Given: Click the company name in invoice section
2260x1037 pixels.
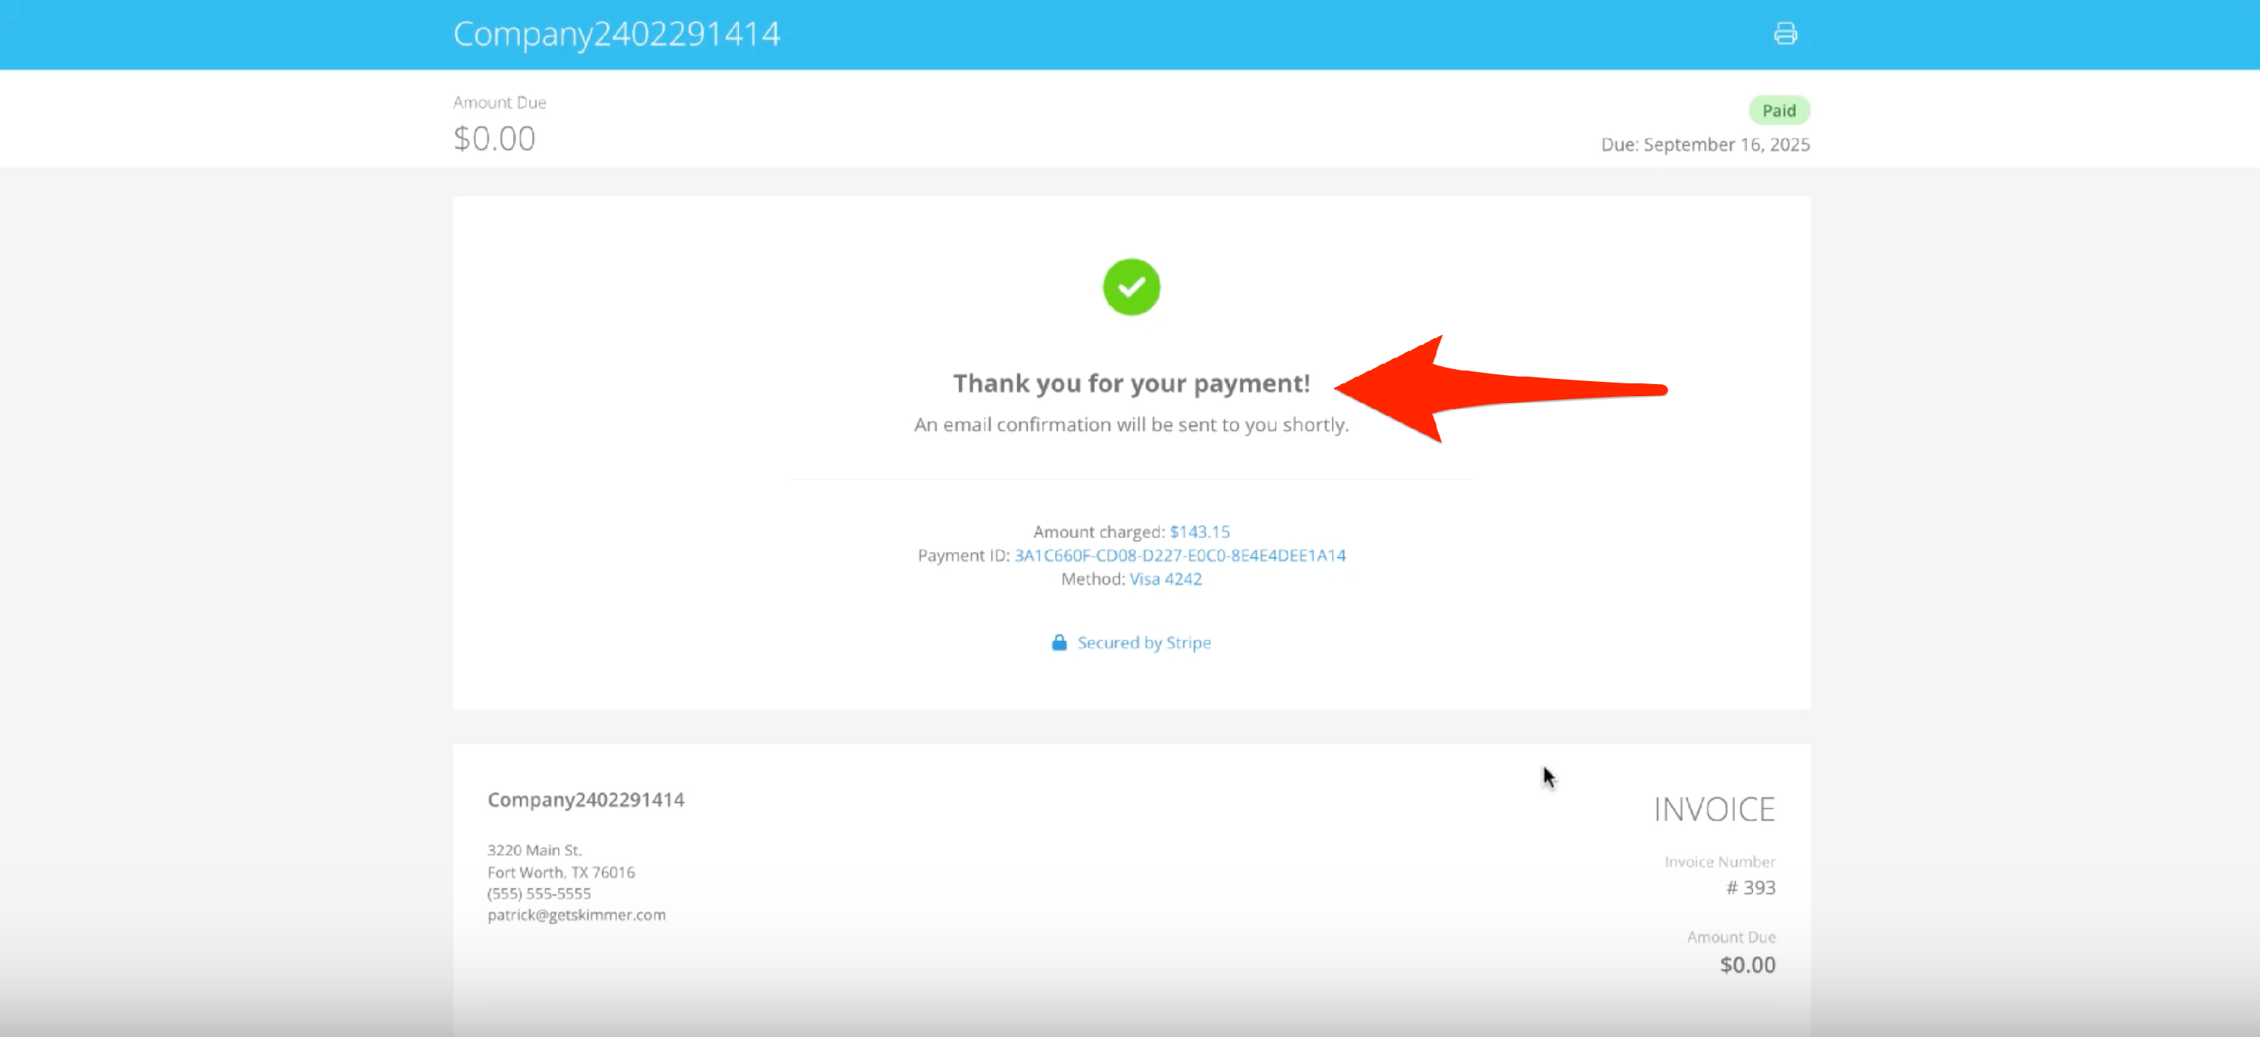Looking at the screenshot, I should [x=585, y=799].
